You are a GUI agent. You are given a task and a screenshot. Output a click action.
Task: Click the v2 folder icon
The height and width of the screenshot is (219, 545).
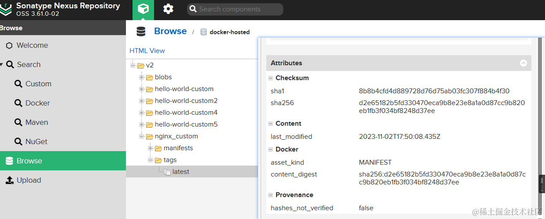point(141,66)
